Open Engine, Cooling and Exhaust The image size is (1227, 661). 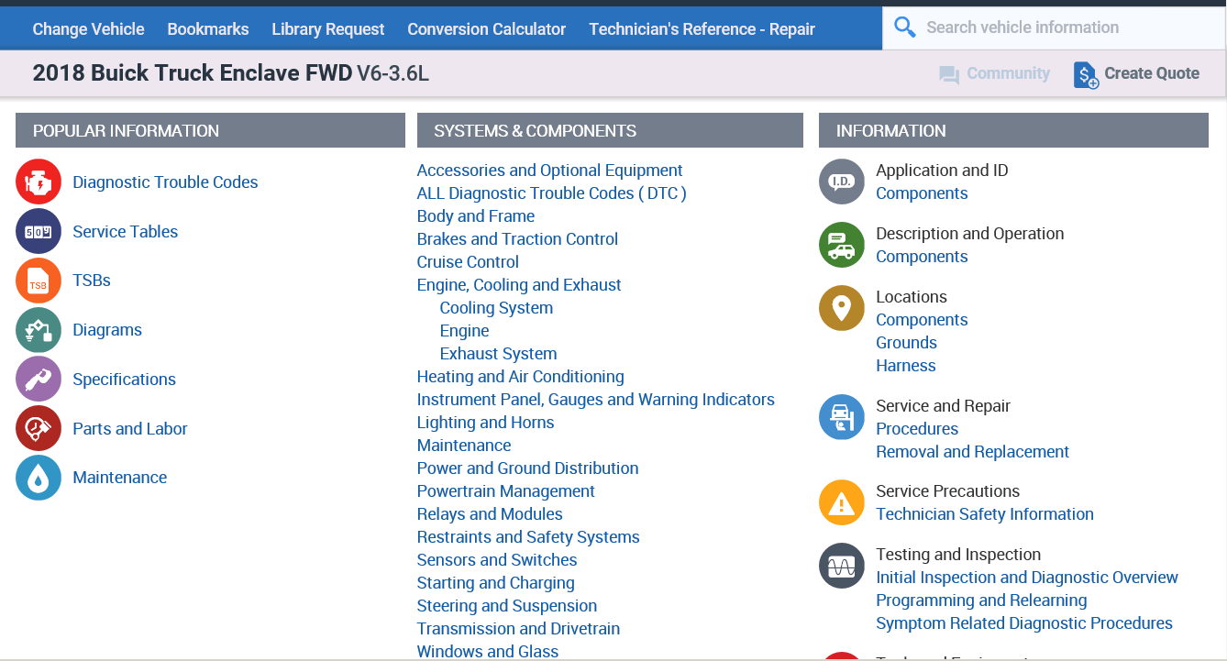tap(519, 285)
